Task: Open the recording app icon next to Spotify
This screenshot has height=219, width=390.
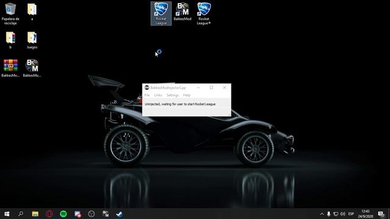Action: (77, 214)
